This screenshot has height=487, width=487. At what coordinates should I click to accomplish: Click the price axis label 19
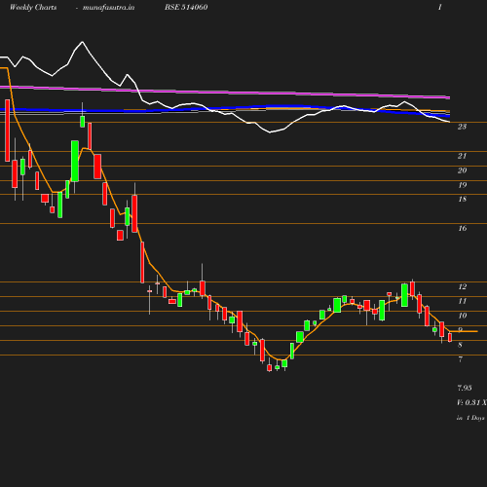pos(463,185)
